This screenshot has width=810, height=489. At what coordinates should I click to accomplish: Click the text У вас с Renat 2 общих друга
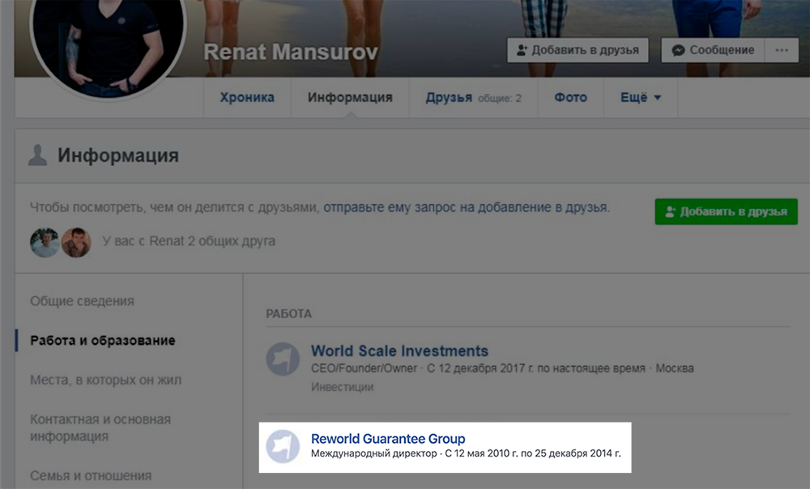point(189,241)
